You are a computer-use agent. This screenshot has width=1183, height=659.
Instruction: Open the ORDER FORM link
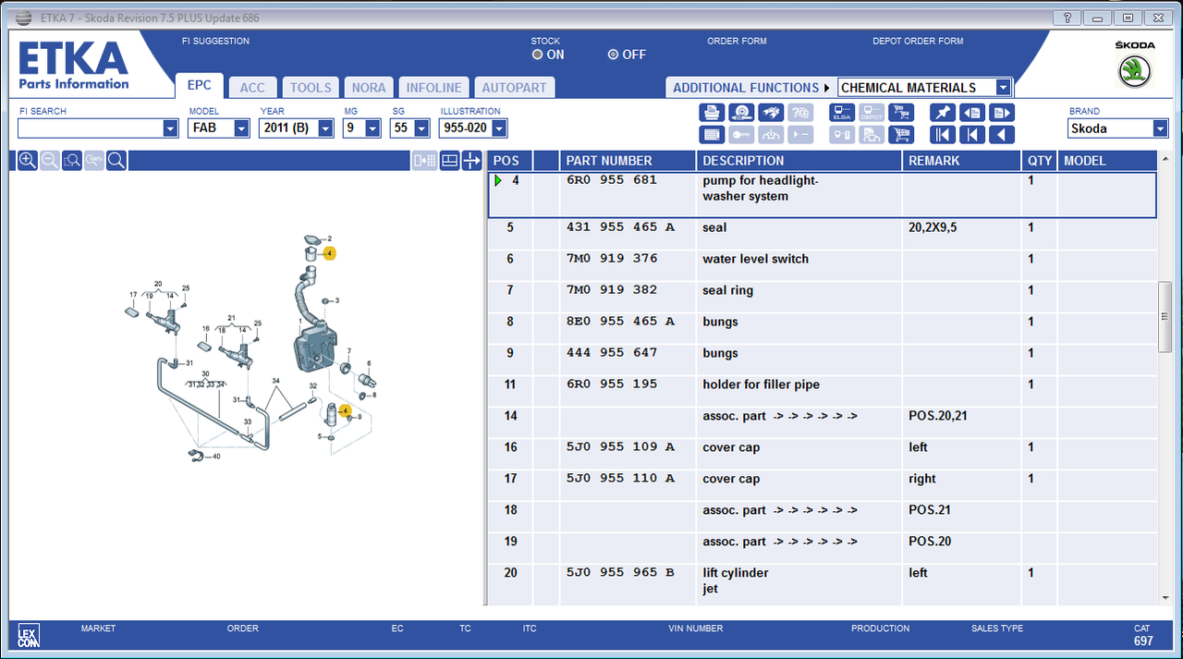click(737, 41)
